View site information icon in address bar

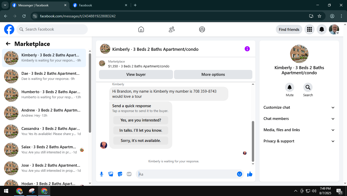click(x=35, y=16)
